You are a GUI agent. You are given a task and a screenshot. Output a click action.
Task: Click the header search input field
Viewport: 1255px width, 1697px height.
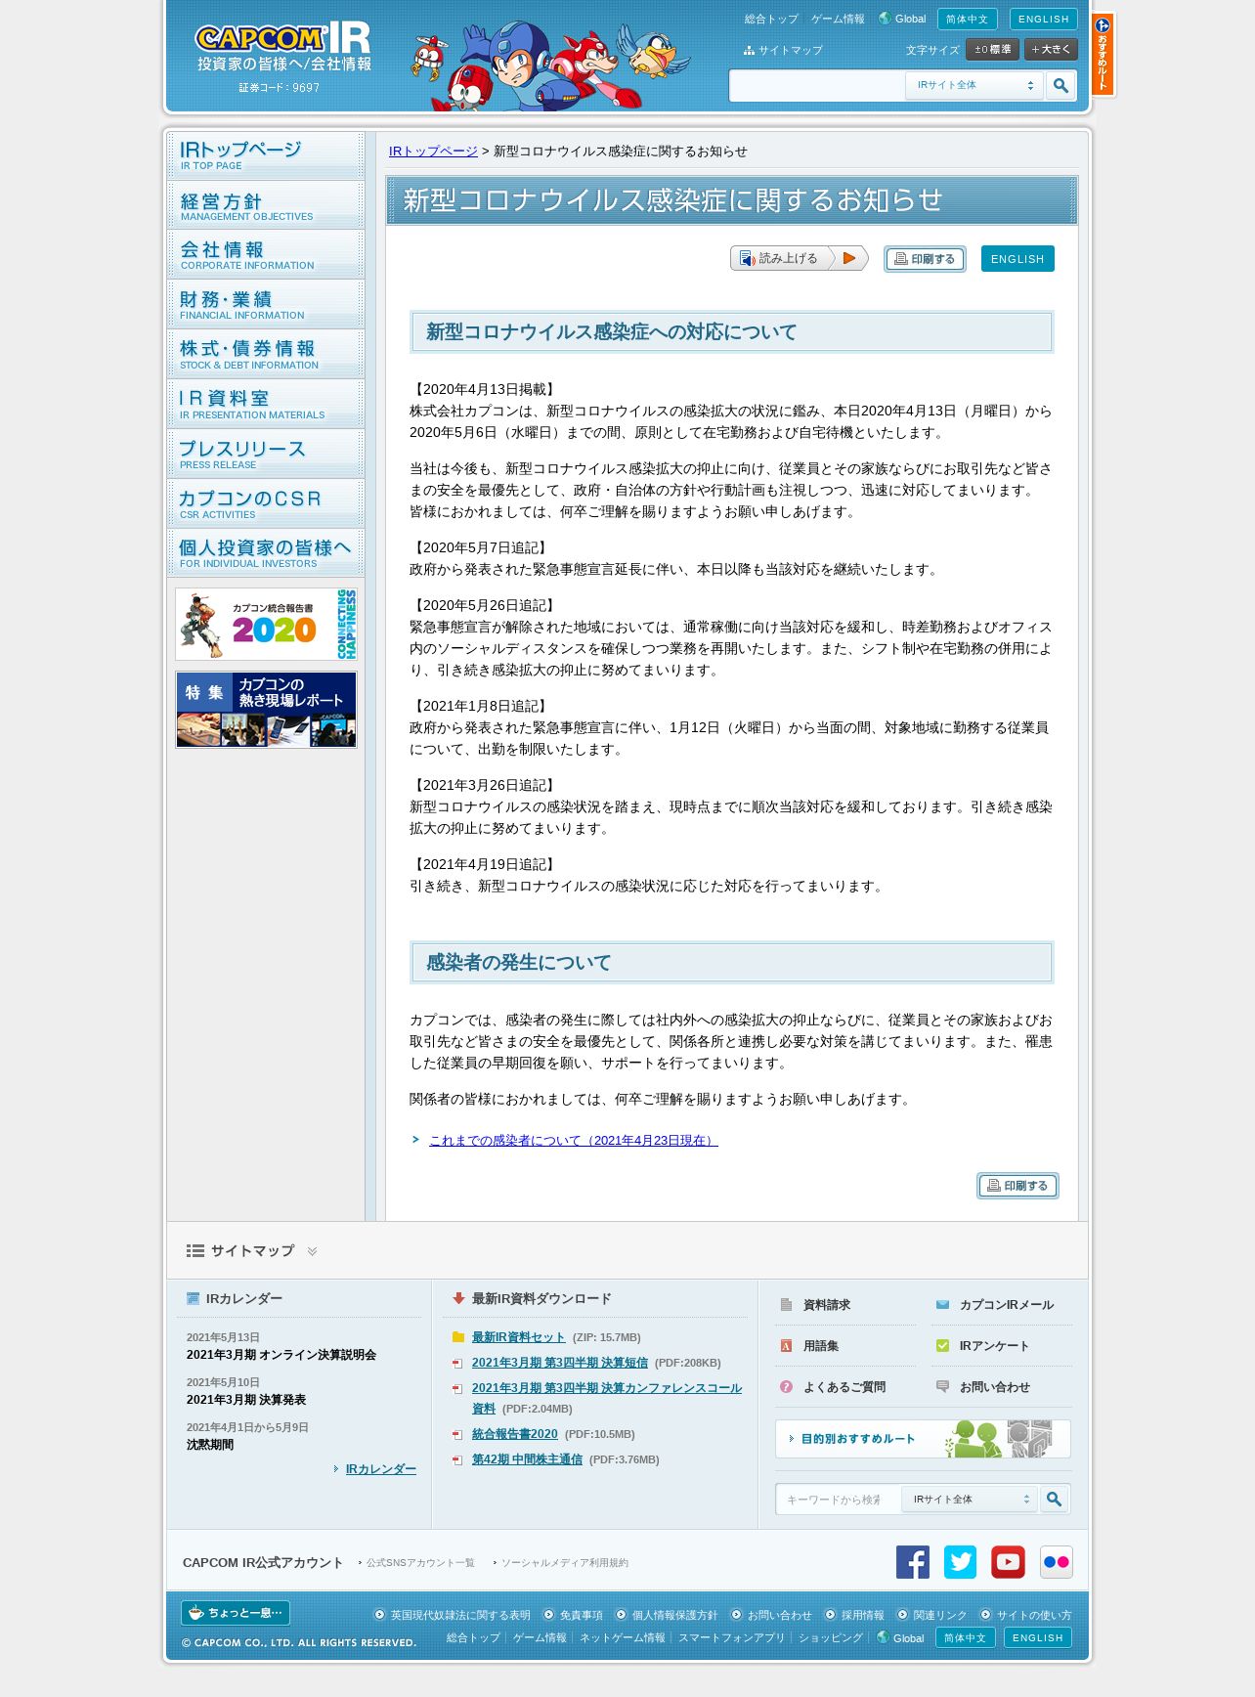coord(817,86)
